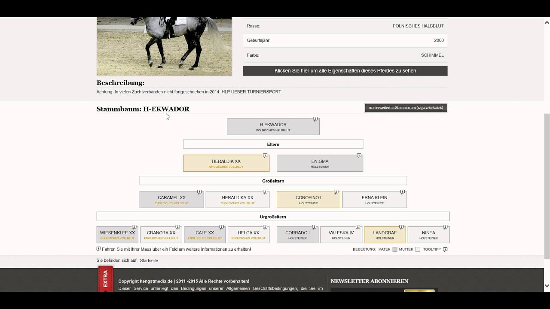Open CALE XX great-grandparent entry

205,235
